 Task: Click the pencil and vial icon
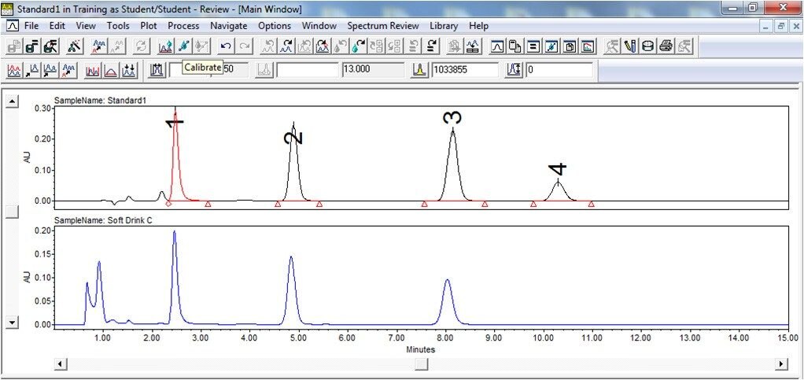click(x=631, y=46)
